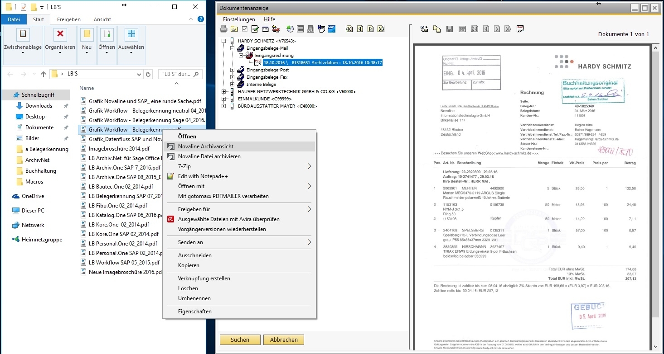
Task: Open the 7-Zip submenu
Action: tap(239, 166)
